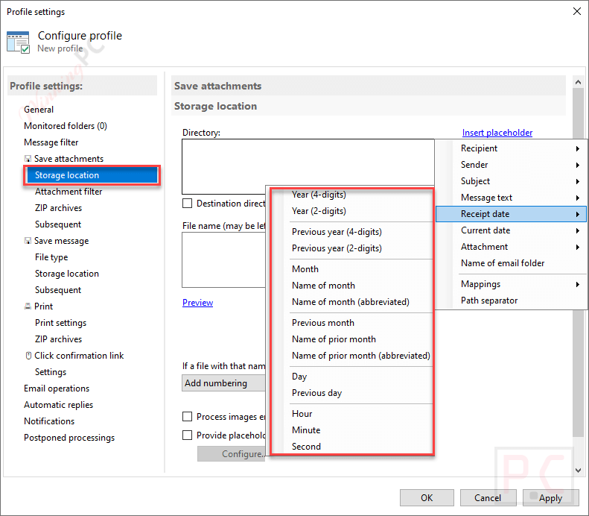Click the Click confirmation link mouse icon
This screenshot has width=589, height=516.
pos(28,356)
